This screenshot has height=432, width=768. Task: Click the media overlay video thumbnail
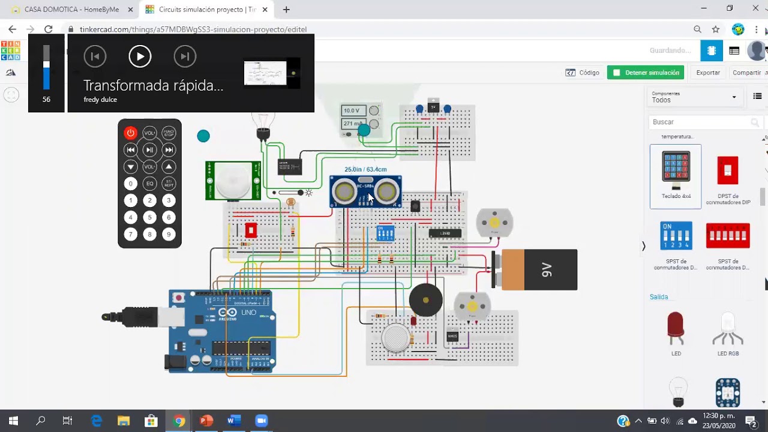tap(272, 73)
